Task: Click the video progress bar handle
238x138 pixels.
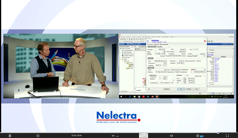Action: [x=218, y=133]
